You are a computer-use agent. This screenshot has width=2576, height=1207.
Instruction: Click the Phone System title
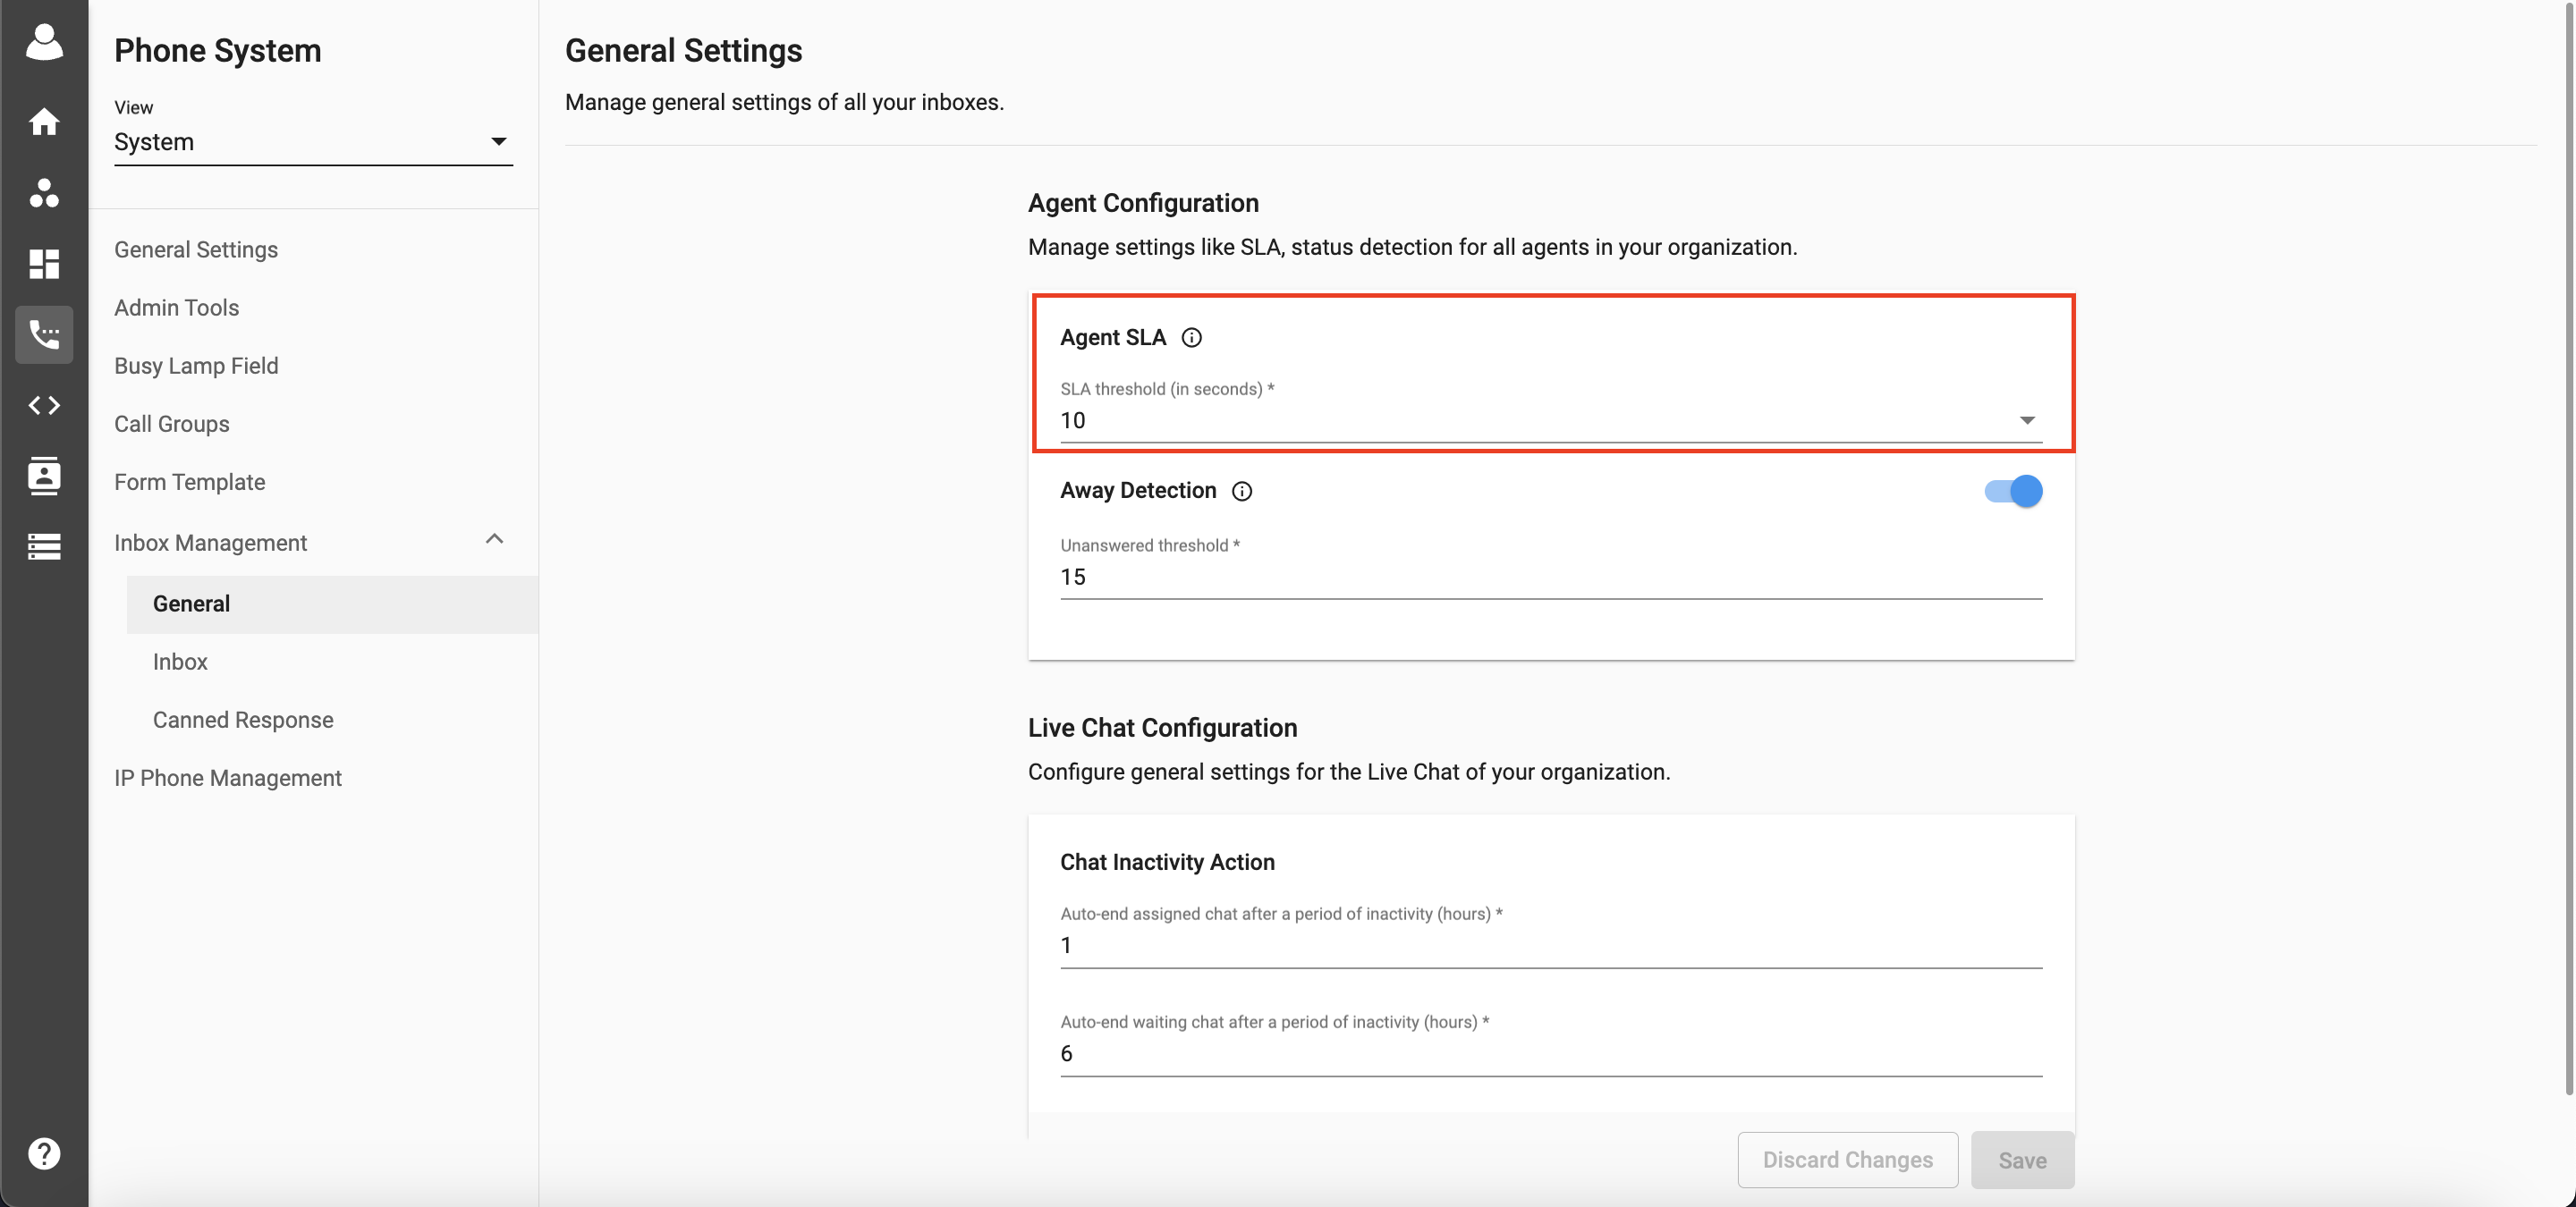(x=217, y=50)
